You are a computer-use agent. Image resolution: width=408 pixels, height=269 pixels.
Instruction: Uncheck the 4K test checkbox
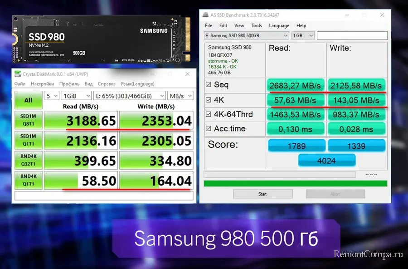[x=209, y=100]
